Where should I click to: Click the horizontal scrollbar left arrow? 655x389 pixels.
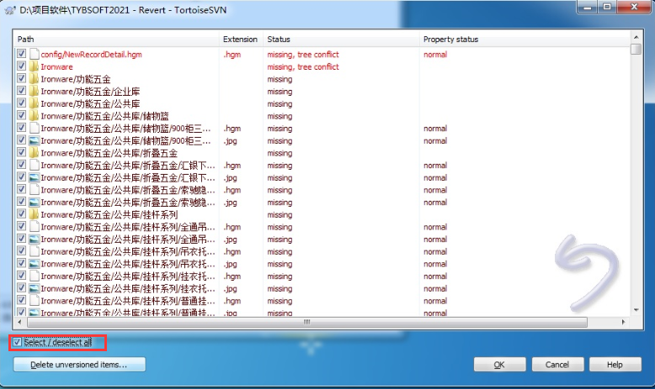tap(19, 322)
